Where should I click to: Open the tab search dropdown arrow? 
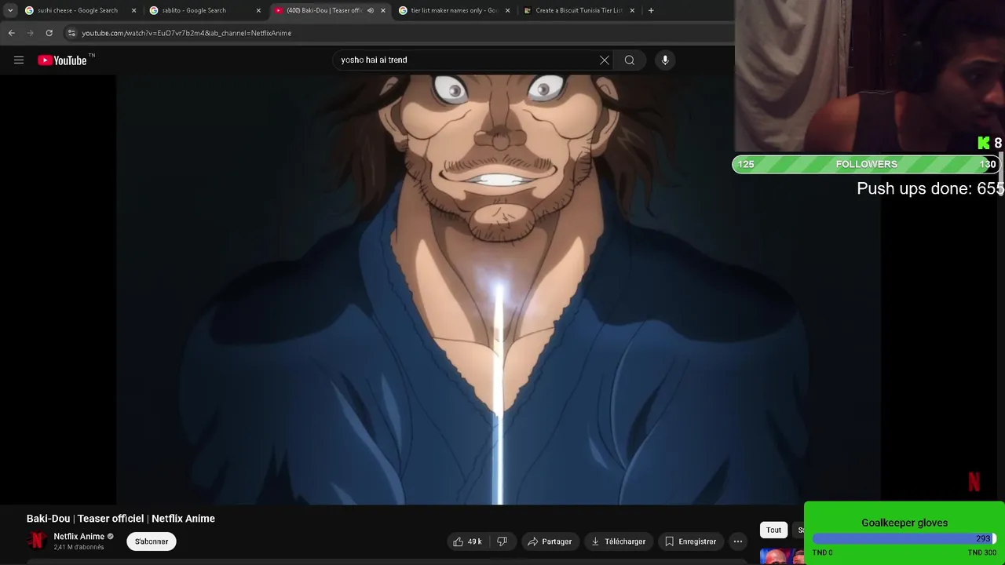click(x=9, y=10)
